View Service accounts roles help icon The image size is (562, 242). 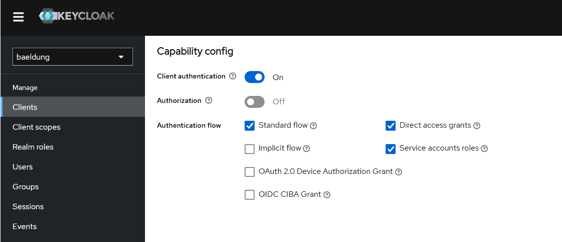click(484, 149)
